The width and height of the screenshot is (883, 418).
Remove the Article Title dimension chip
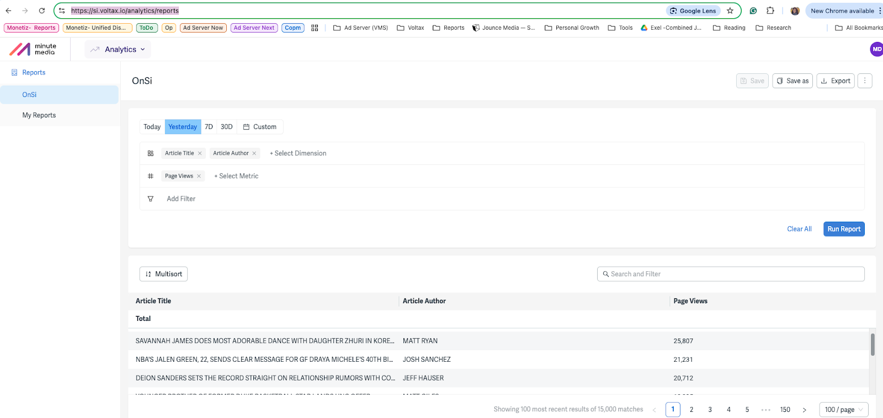tap(200, 153)
